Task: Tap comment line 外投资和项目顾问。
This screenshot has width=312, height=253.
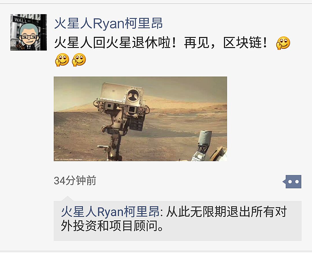Action: pos(112,226)
